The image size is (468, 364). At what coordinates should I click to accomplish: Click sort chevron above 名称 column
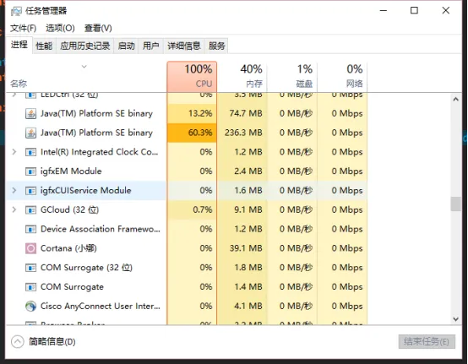tap(84, 66)
